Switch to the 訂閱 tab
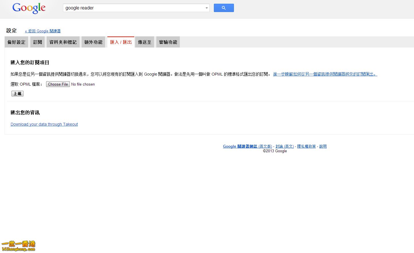The image size is (414, 253). click(x=38, y=42)
